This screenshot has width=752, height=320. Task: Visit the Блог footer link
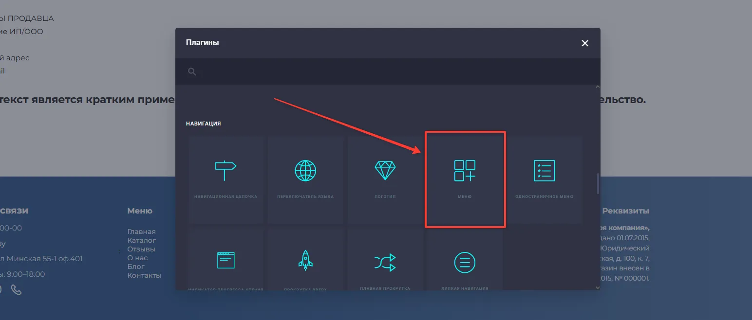[136, 267]
